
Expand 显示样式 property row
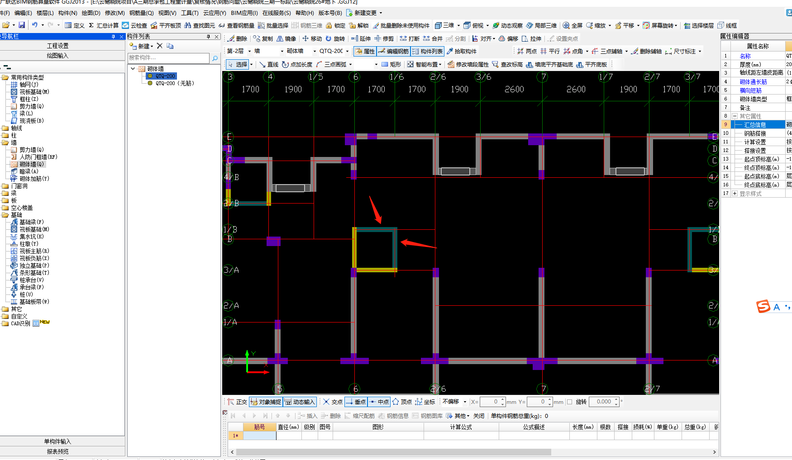click(x=735, y=194)
